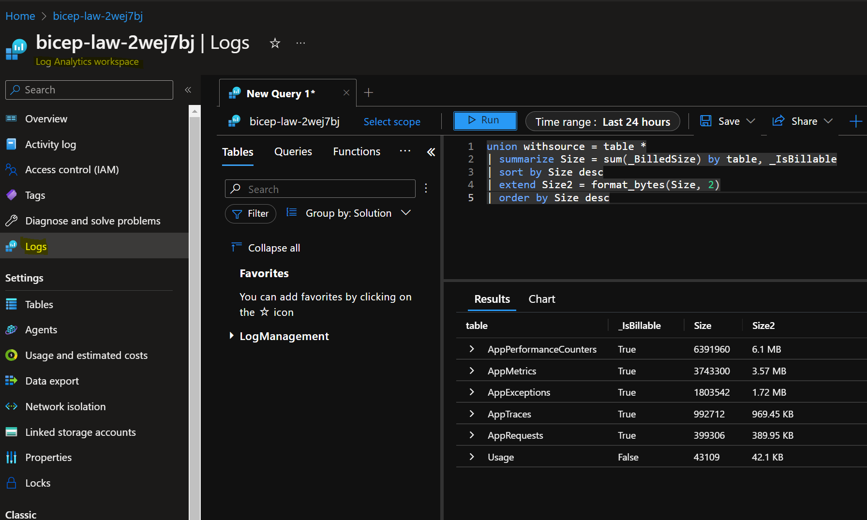Expand the Usage row
Image resolution: width=867 pixels, height=520 pixels.
tap(472, 457)
